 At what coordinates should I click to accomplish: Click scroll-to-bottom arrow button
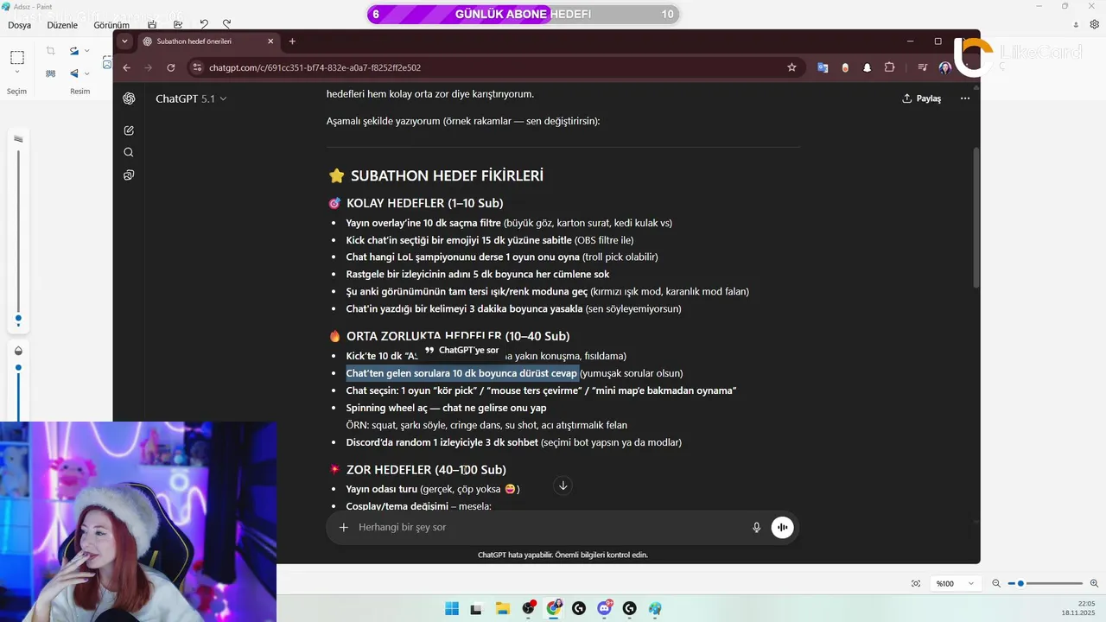coord(563,486)
